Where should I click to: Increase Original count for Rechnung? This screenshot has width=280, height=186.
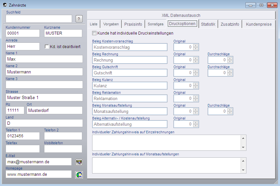(196, 58)
